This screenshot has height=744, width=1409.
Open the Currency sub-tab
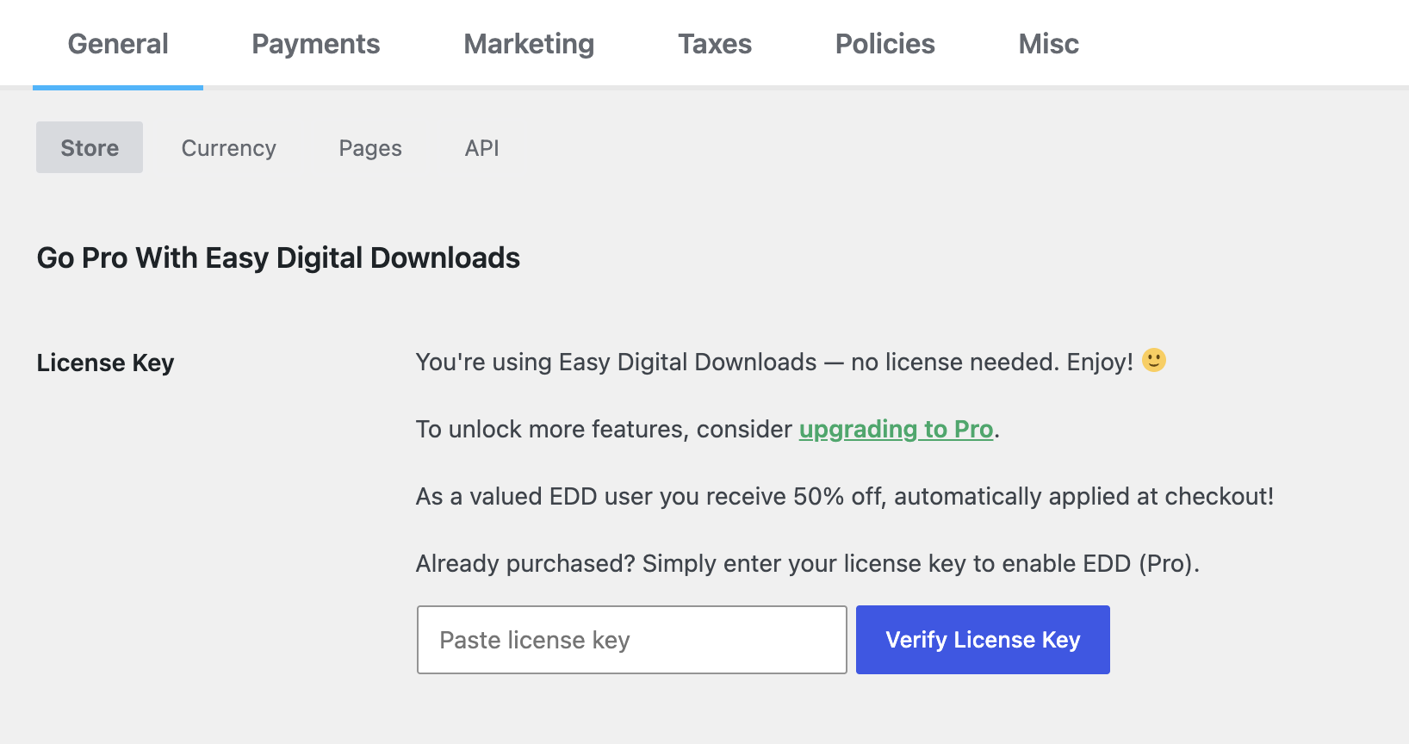pos(229,148)
